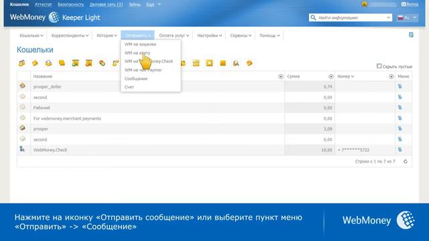Click wallet icon beside For webmoney.merchant payments
Screen dimensions: 429x241
[22, 118]
